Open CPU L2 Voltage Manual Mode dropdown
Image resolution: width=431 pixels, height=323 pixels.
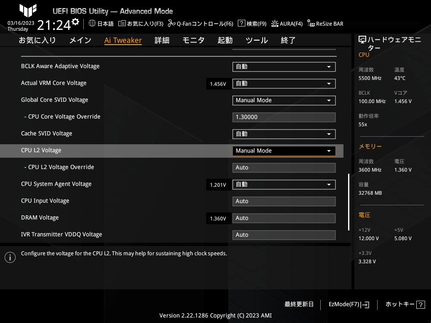coord(284,151)
